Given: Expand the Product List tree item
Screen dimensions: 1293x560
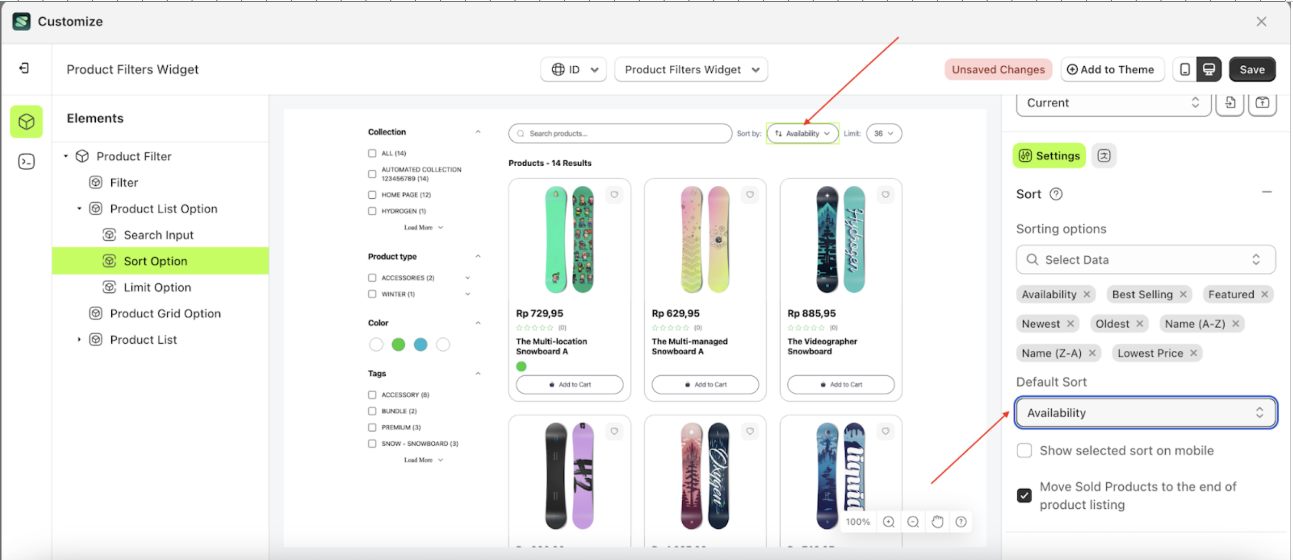Looking at the screenshot, I should coord(79,340).
